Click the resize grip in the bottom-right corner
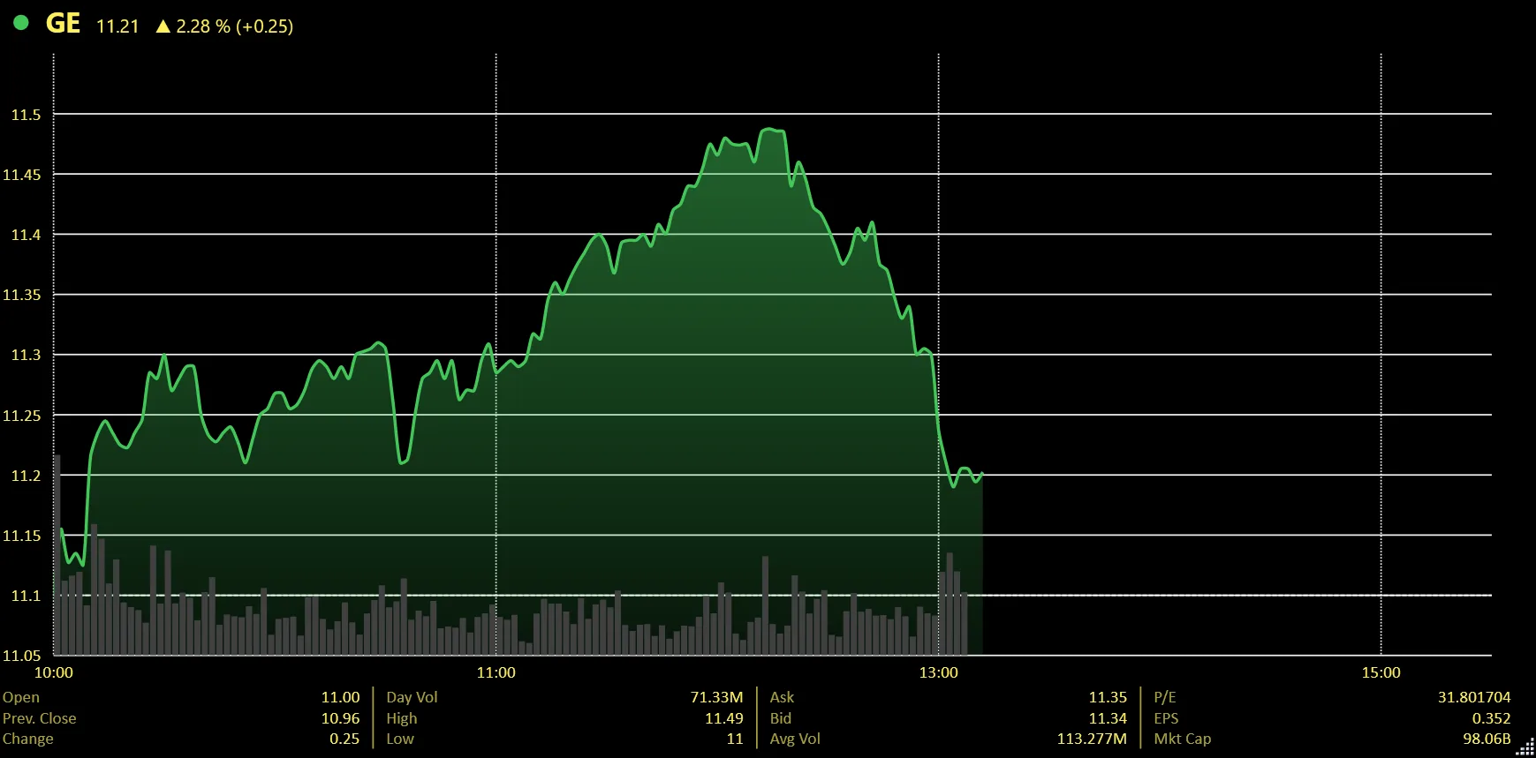This screenshot has width=1536, height=758. [1525, 748]
